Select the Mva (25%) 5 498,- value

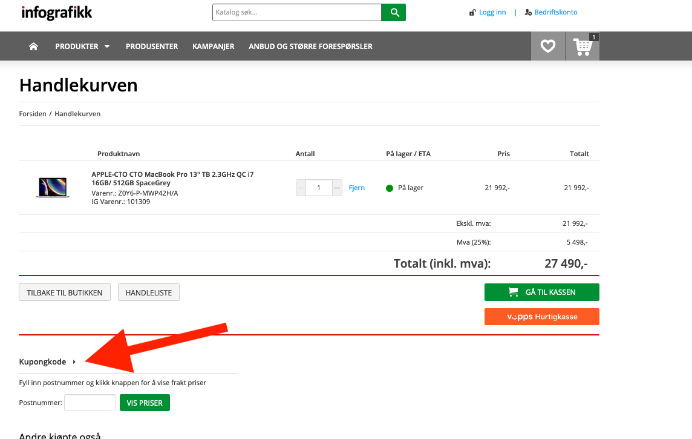click(577, 242)
